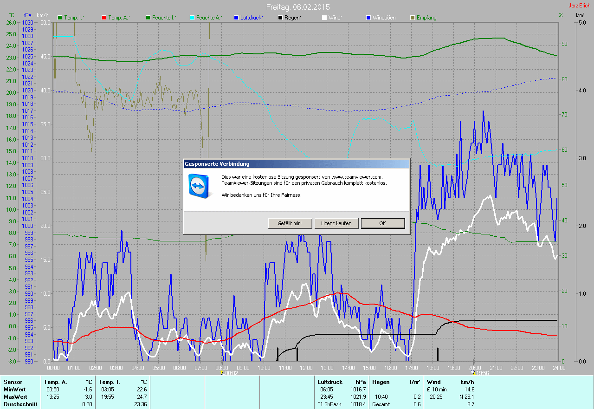Screen dimensions: 594x409
Task: Toggle the Feuchte I.* legend square
Action: tap(148, 18)
